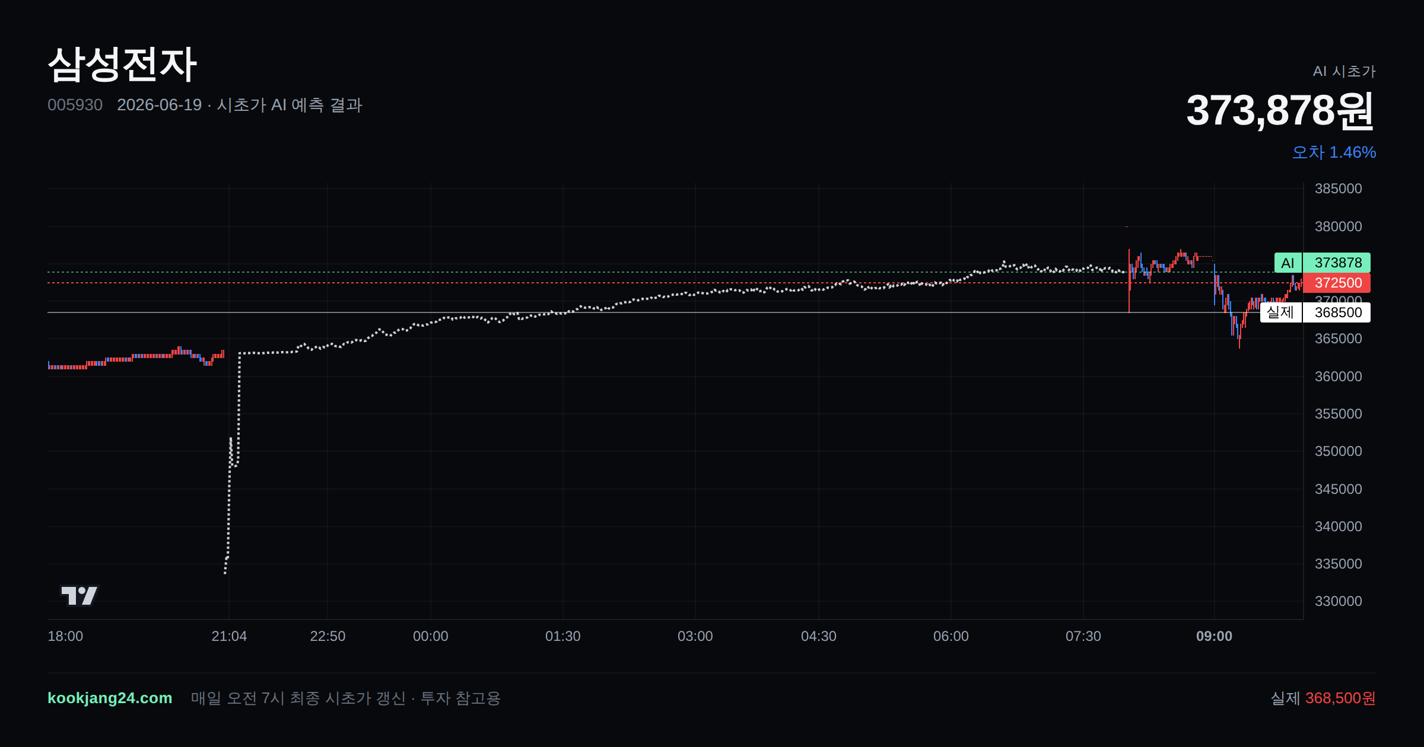
Task: Click the 오차 1.46% error value
Action: [x=1334, y=152]
